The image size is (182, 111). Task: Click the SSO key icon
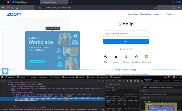tap(105, 57)
